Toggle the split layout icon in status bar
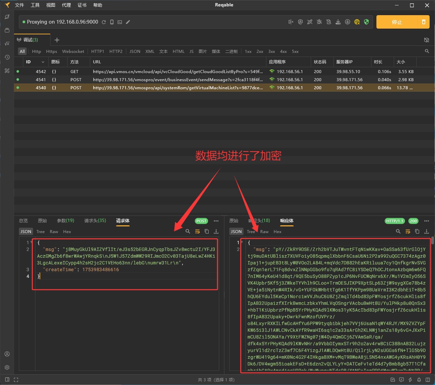The width and height of the screenshot is (435, 385). 428,380
